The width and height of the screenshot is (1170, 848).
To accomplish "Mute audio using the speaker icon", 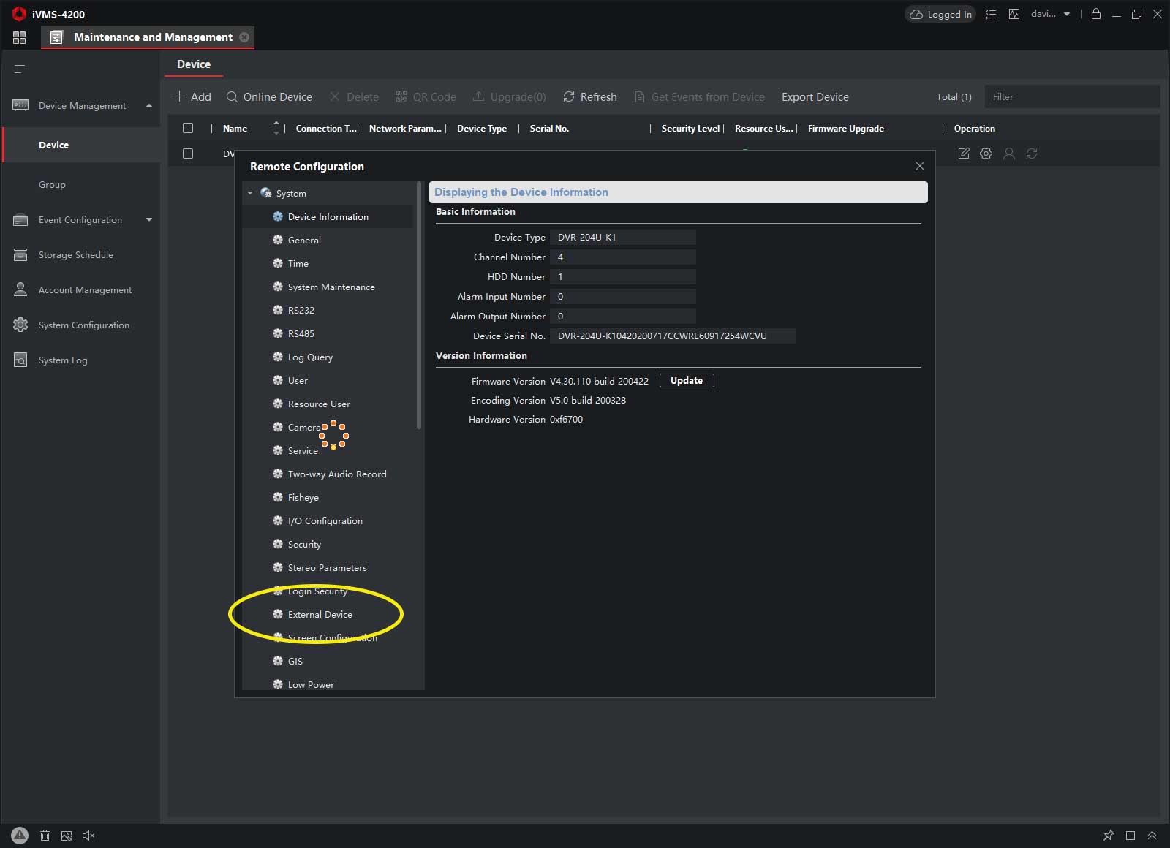I will (88, 835).
